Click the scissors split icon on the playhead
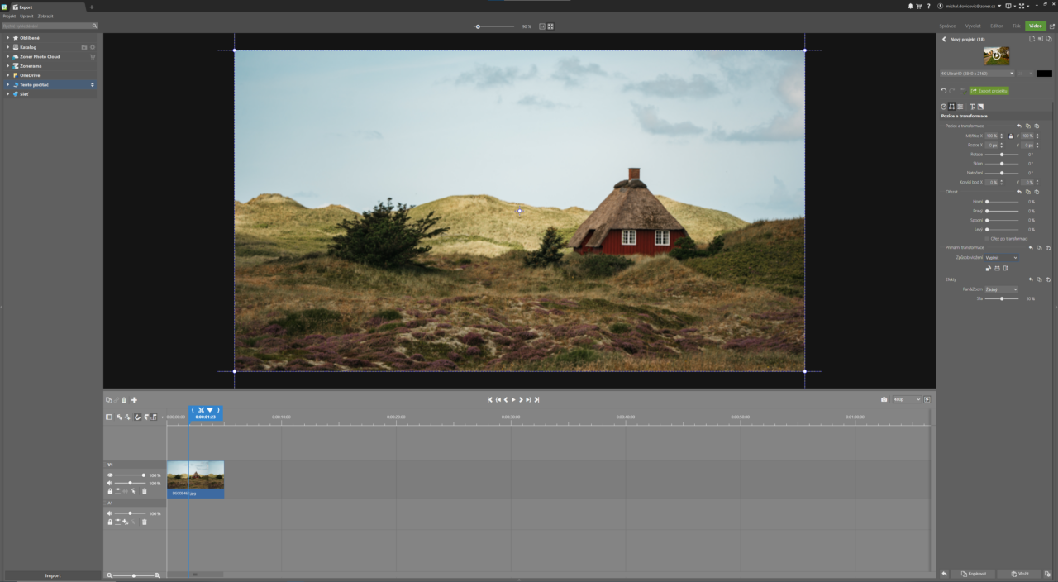The image size is (1058, 582). (202, 409)
